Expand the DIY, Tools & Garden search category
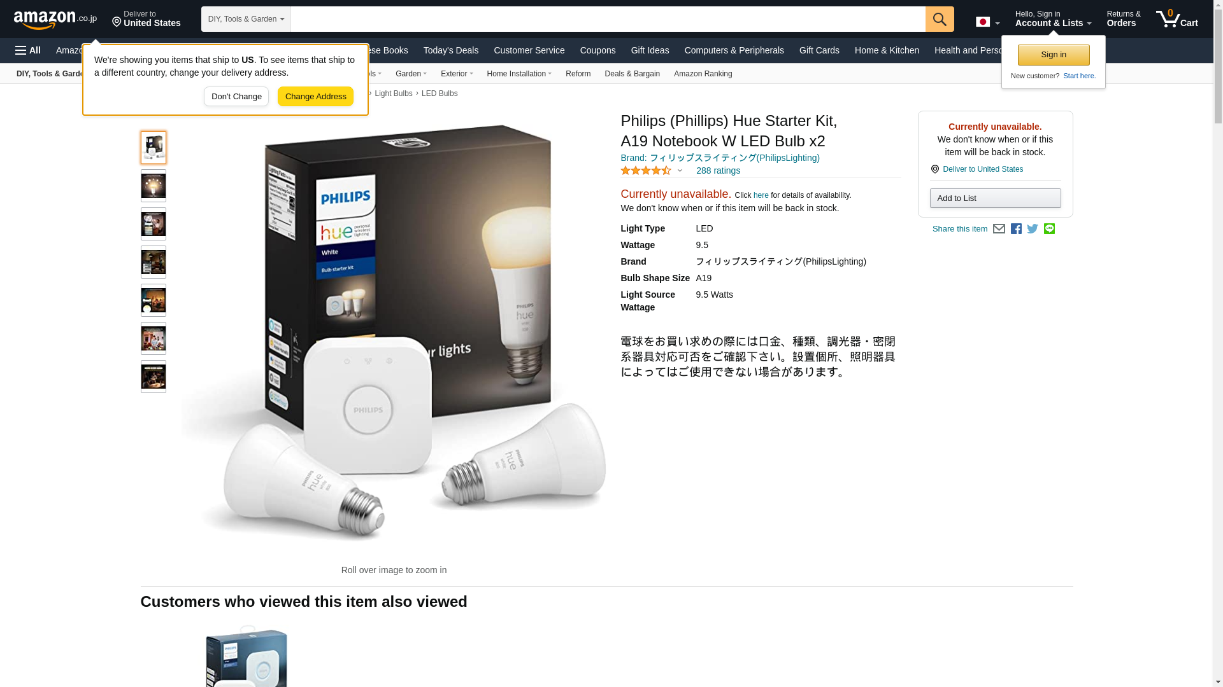 [x=246, y=19]
